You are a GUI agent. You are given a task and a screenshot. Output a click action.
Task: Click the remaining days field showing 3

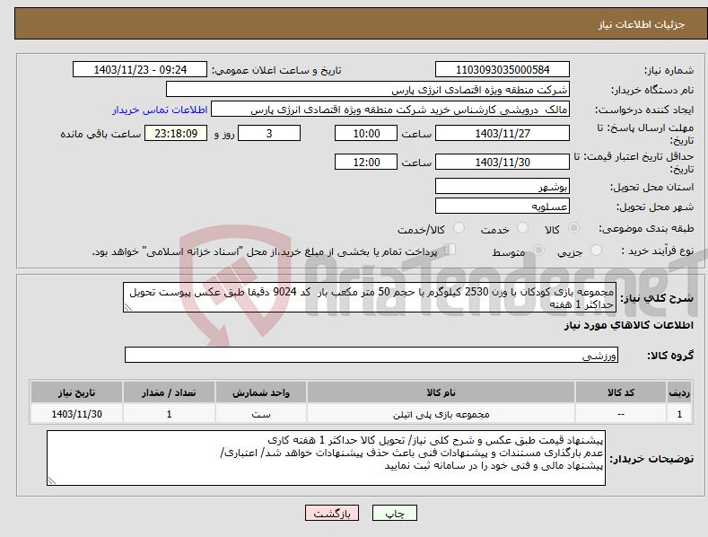(x=269, y=133)
